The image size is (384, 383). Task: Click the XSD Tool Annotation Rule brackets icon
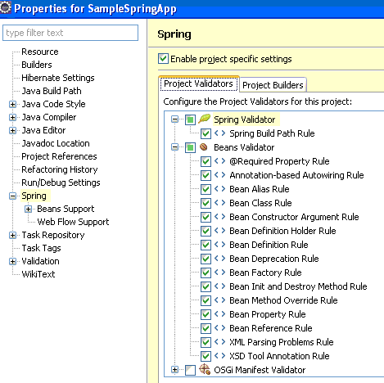219,356
